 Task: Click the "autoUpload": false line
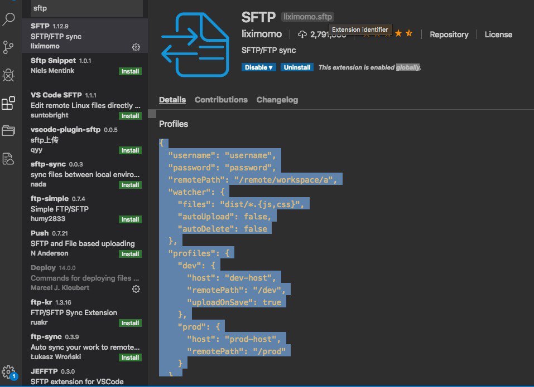[x=224, y=217]
